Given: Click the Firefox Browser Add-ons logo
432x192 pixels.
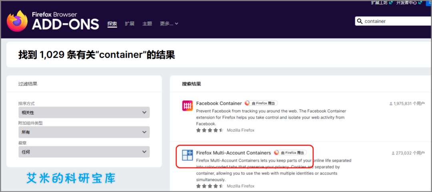Looking at the screenshot, I should (53, 21).
